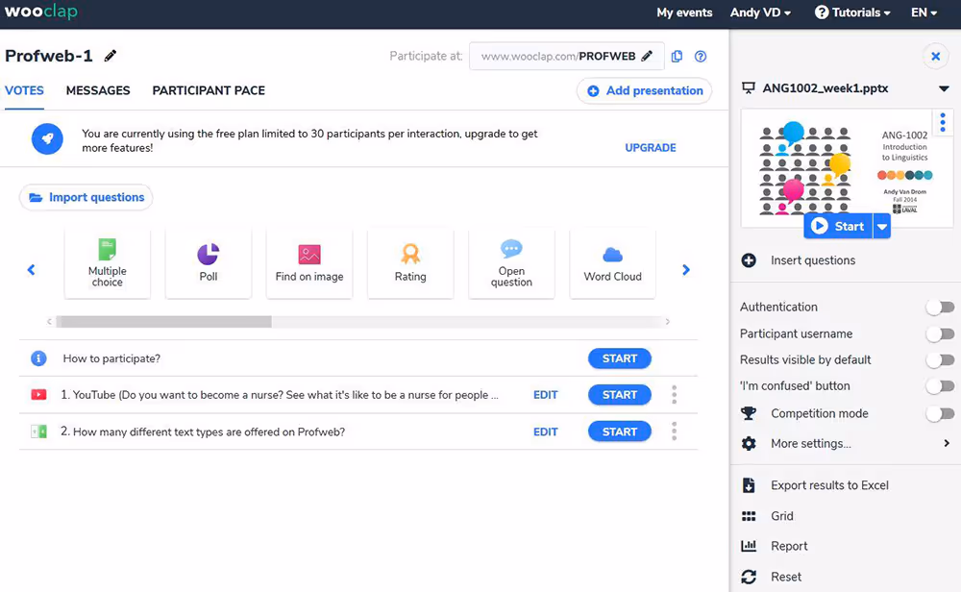This screenshot has height=592, width=961.
Task: Click the Grid view icon
Action: pyautogui.click(x=749, y=516)
